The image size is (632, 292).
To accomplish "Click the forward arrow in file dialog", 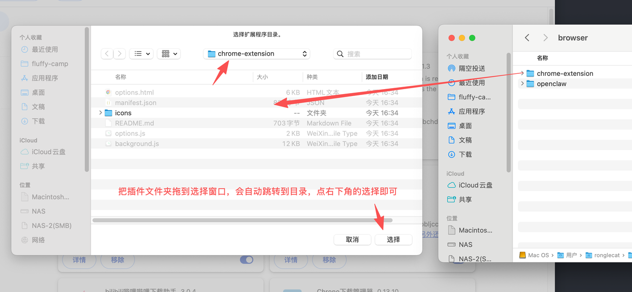I will click(x=119, y=54).
